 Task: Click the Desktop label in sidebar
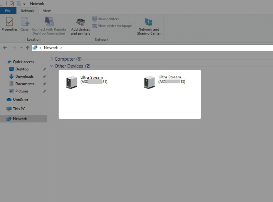point(22,69)
